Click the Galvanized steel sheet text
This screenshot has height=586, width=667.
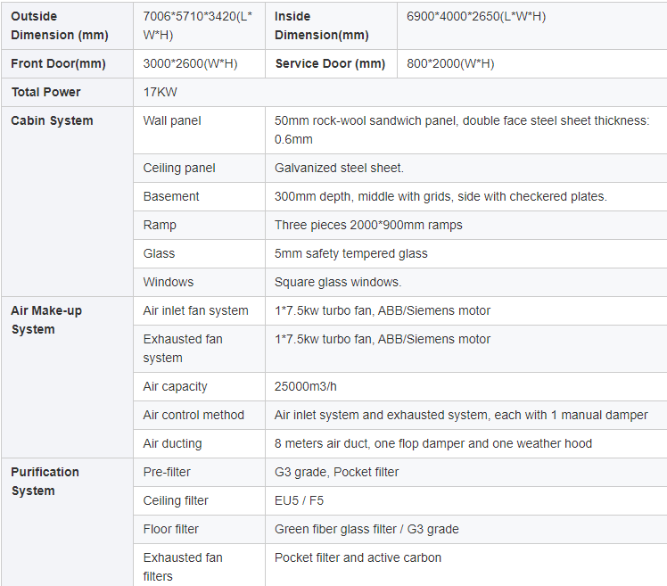click(x=339, y=168)
